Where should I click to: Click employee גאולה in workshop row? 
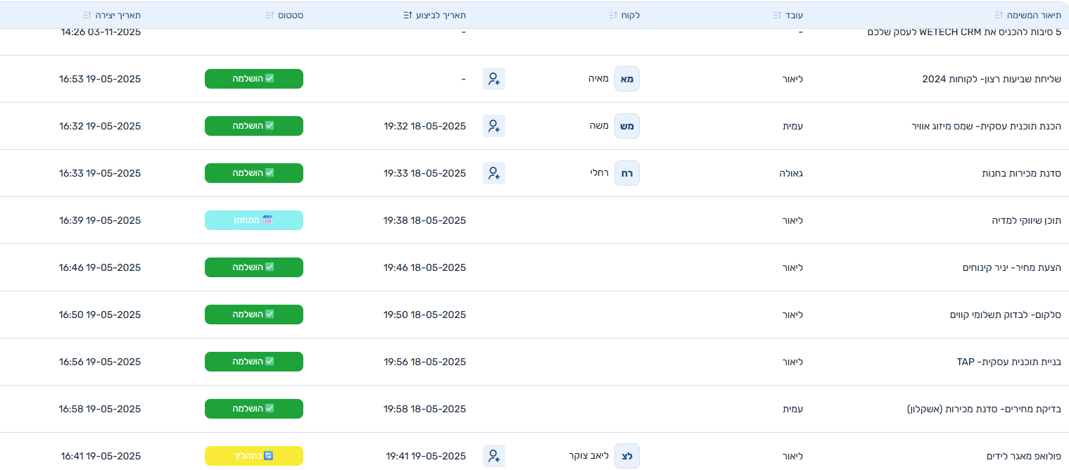(x=790, y=173)
